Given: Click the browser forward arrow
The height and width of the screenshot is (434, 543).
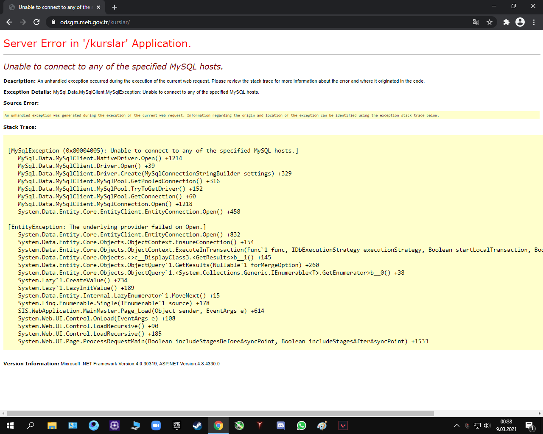Looking at the screenshot, I should (23, 22).
